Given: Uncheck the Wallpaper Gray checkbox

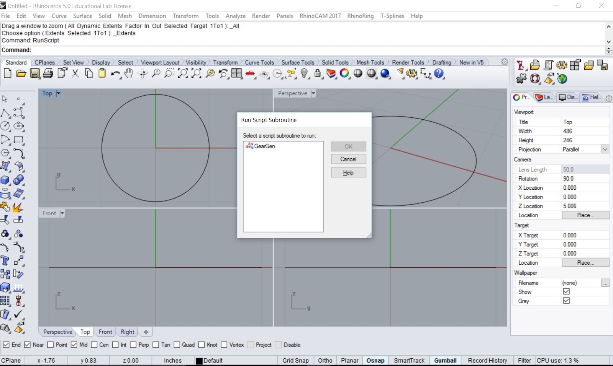Looking at the screenshot, I should click(566, 301).
